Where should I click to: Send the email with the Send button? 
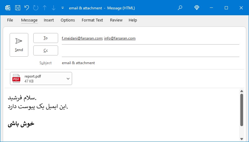pos(19,45)
